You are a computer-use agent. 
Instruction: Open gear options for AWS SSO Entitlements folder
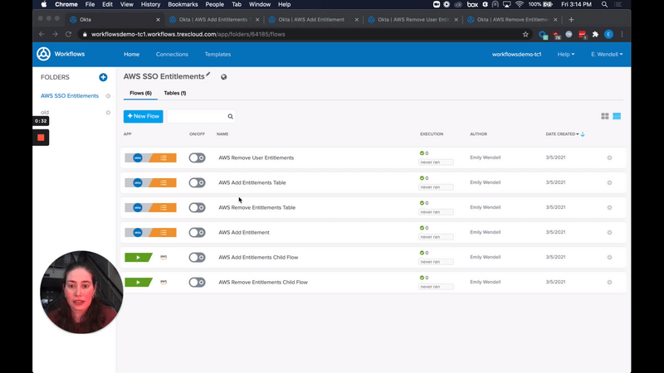coord(108,96)
